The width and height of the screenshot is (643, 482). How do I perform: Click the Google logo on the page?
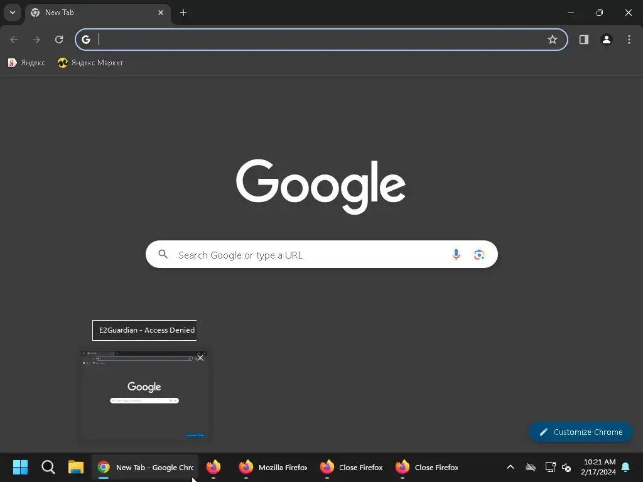click(321, 186)
